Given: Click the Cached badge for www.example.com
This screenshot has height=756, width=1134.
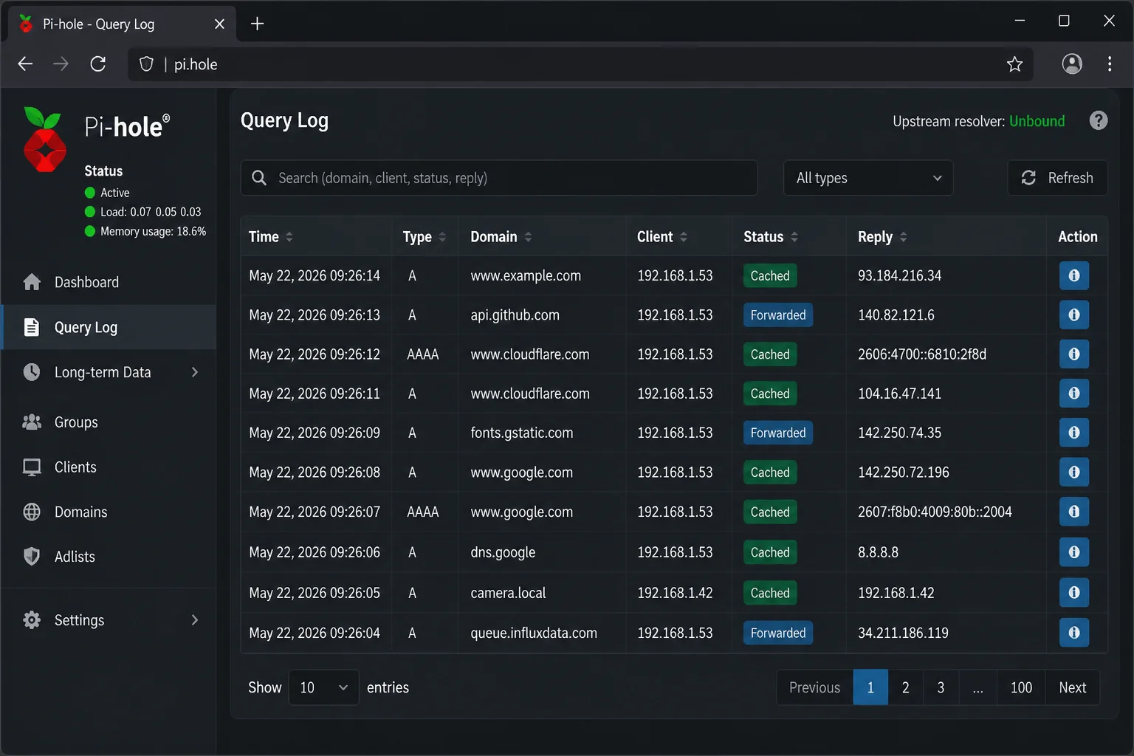Looking at the screenshot, I should point(770,275).
